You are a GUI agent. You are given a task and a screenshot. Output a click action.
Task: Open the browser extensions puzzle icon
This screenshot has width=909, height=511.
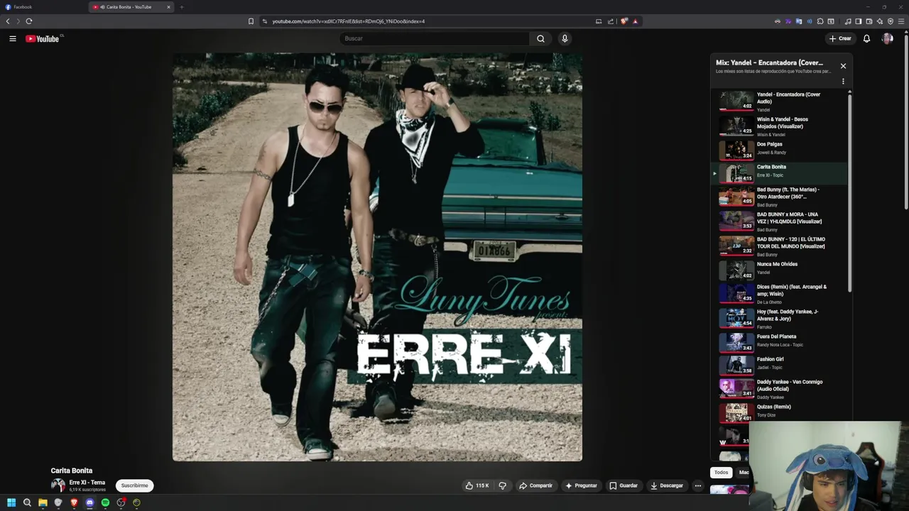820,21
